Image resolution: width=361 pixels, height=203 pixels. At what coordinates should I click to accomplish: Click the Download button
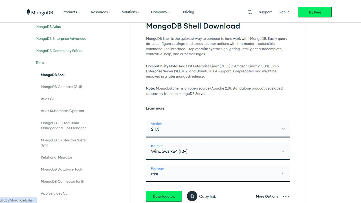164,196
